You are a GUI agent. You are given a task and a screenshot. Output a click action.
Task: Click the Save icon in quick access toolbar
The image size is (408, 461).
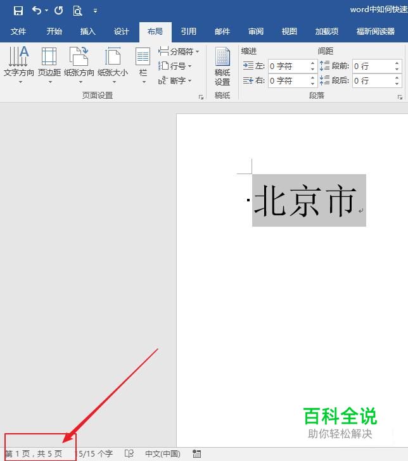(x=18, y=11)
